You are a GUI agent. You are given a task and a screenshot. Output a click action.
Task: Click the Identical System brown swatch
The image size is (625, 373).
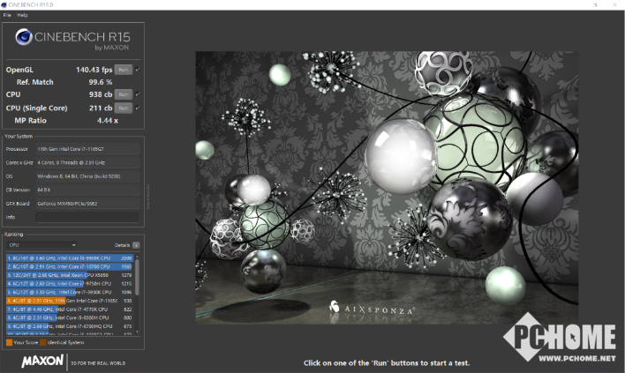(x=43, y=342)
